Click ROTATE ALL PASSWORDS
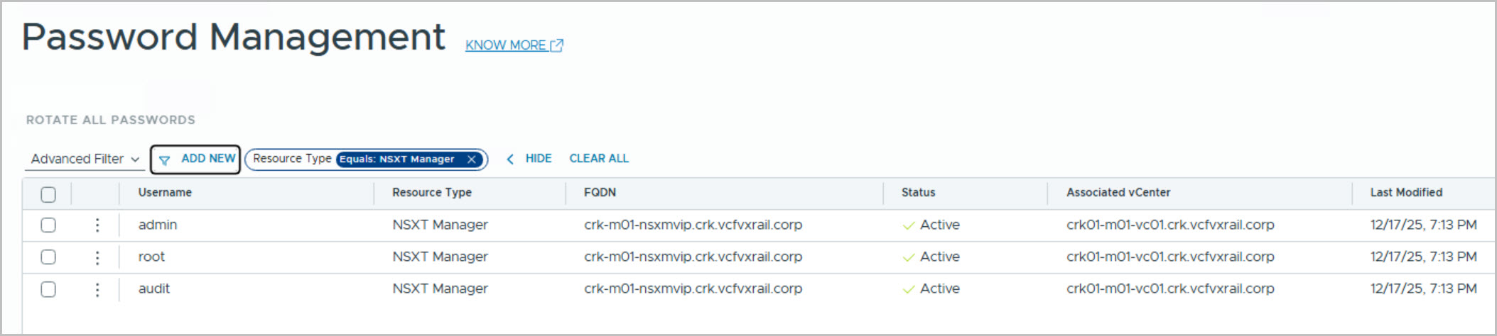The height and width of the screenshot is (336, 1497). coord(111,121)
